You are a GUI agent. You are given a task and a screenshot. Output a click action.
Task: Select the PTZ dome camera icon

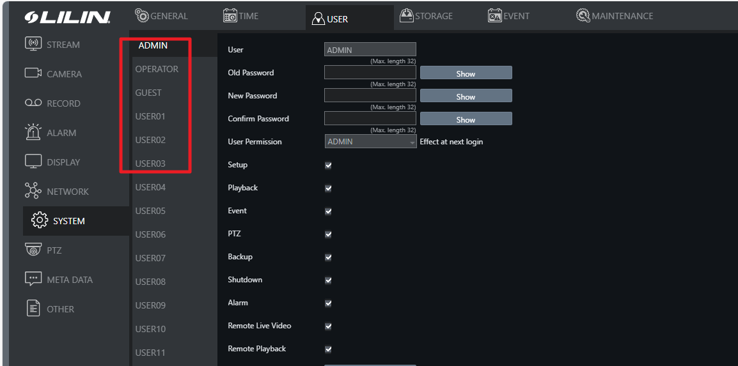33,250
